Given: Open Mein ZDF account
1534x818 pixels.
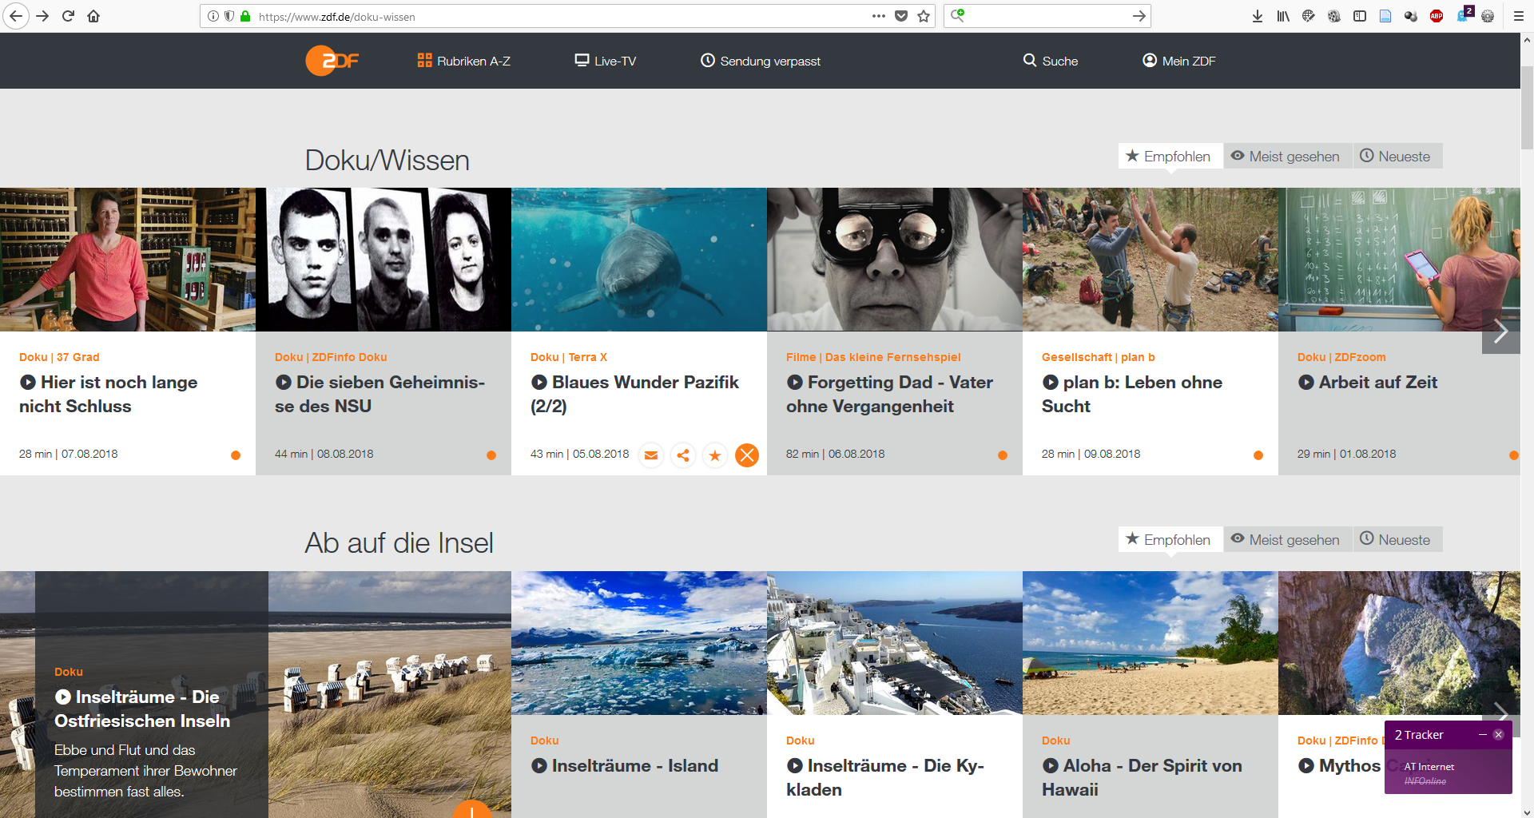Looking at the screenshot, I should coord(1179,61).
